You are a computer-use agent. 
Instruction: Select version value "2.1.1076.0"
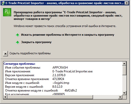[59, 75]
